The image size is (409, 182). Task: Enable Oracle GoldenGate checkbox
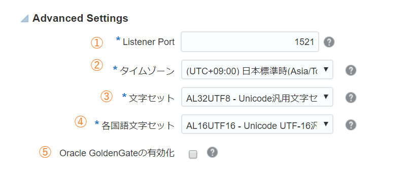tap(193, 154)
